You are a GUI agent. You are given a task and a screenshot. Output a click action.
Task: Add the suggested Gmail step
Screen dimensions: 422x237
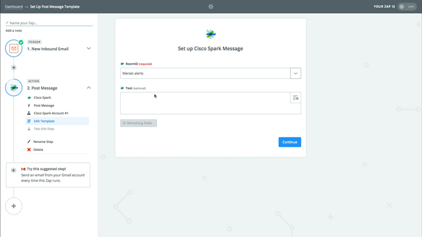tap(13, 170)
